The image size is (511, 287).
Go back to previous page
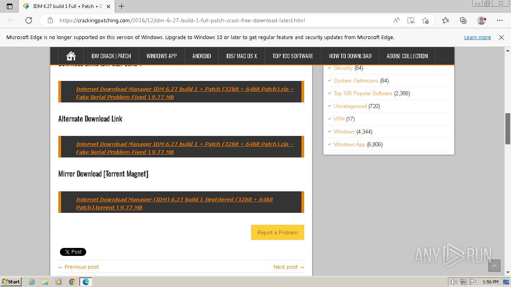coord(11,20)
